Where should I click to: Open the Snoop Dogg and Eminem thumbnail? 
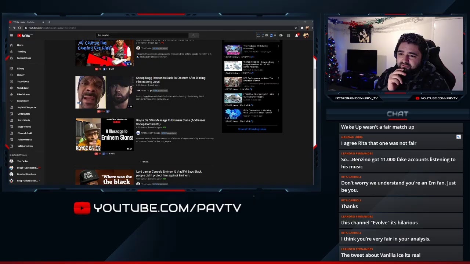tap(105, 92)
